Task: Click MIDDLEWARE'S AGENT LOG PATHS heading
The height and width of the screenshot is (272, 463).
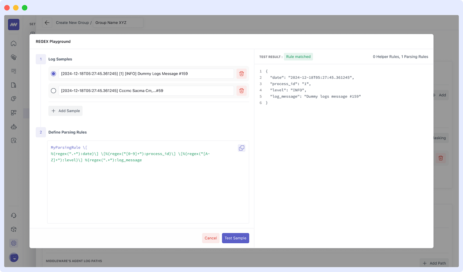Action: (74, 261)
